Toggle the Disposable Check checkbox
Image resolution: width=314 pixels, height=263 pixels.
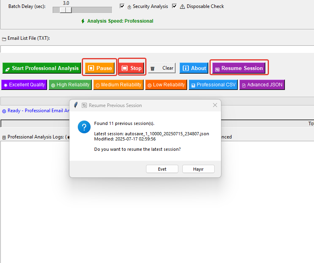click(x=174, y=6)
